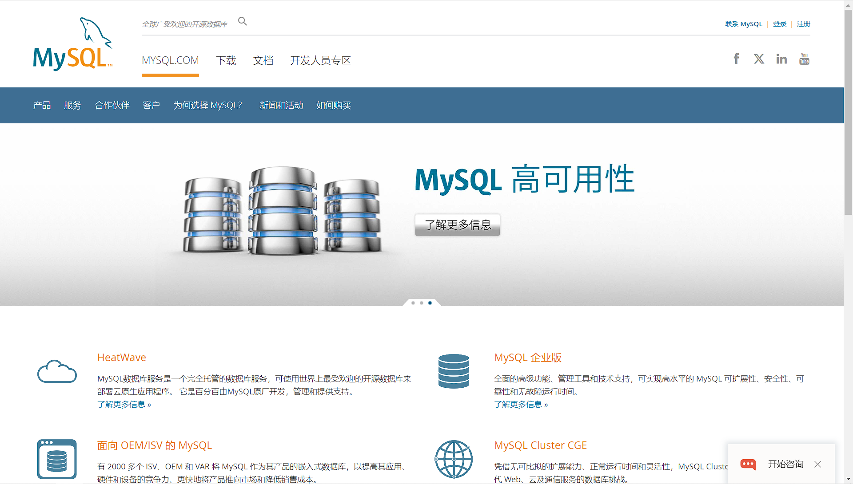Screen dimensions: 853x484
Task: Click the search magnifier icon
Action: coord(243,21)
